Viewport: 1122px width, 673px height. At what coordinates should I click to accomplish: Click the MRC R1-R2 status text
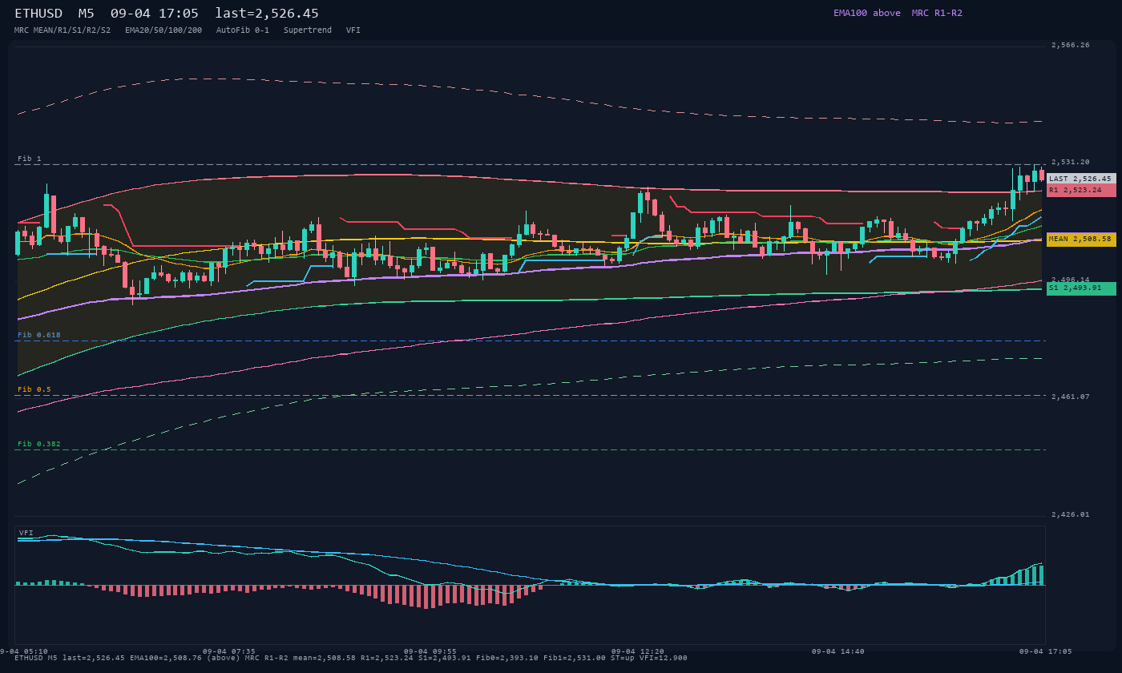[937, 13]
